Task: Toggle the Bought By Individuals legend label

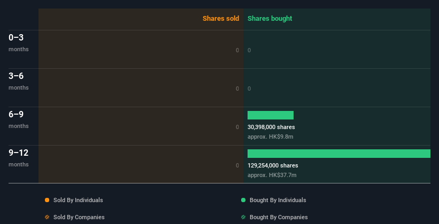Action: (278, 200)
